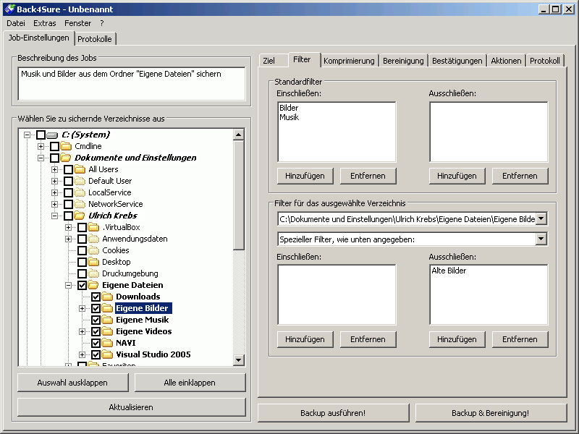Viewport: 579px width, 434px height.
Task: Click the Back4Sure title bar app icon
Action: click(x=9, y=9)
